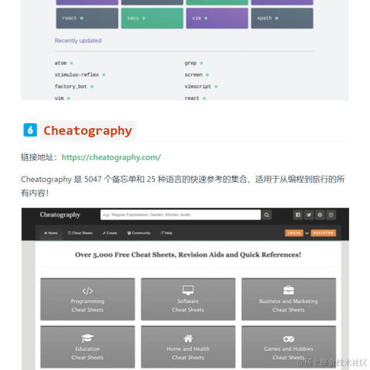The image size is (370, 370).
Task: Click the Cheatography section heading
Action: pyautogui.click(x=88, y=130)
